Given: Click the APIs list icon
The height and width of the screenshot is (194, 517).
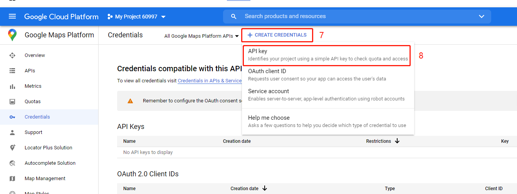Looking at the screenshot, I should click(x=12, y=71).
